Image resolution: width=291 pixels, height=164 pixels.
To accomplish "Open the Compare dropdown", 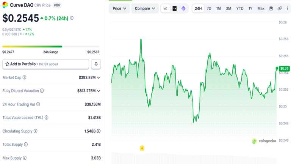I will [x=145, y=9].
